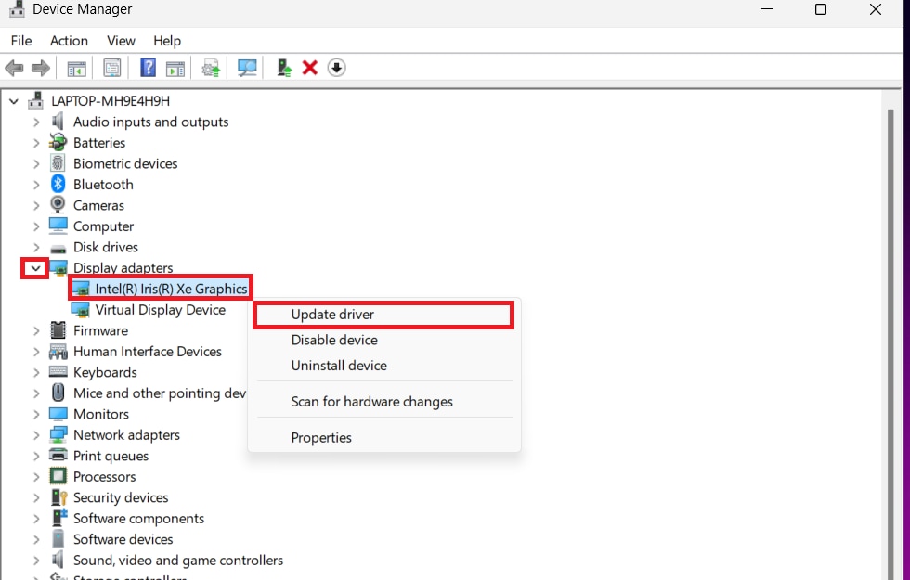Expand the Computer category
910x580 pixels.
[x=36, y=226]
